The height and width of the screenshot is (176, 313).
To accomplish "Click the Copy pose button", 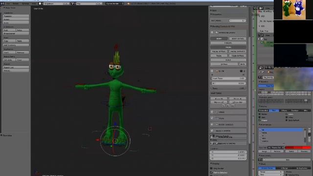I will (9, 41).
